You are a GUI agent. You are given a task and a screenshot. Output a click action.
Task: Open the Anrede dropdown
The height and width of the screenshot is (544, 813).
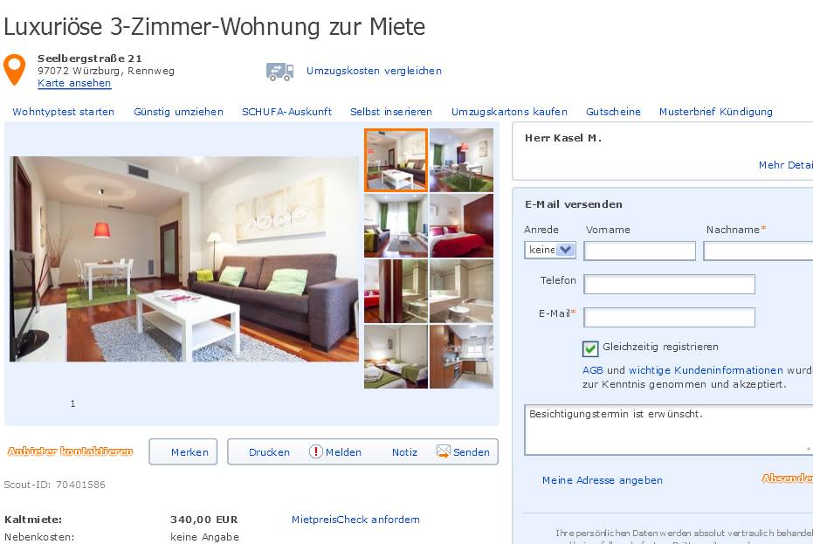point(550,250)
